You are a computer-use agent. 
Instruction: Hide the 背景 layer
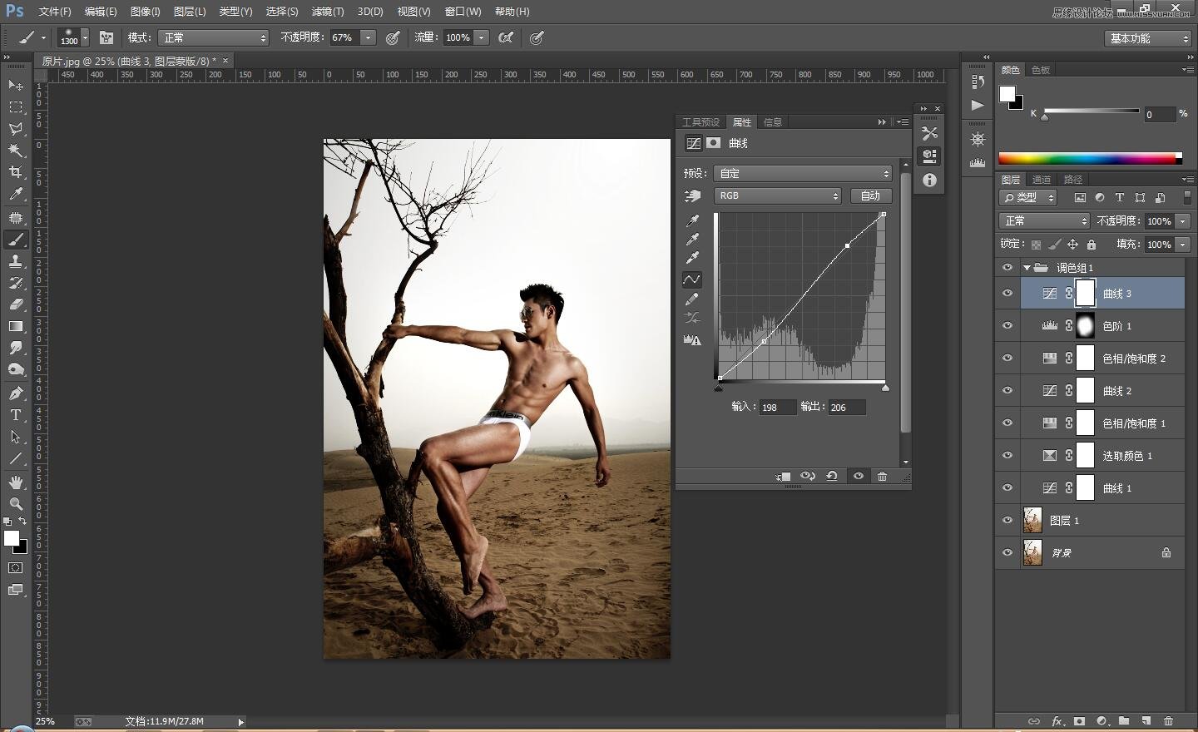(1007, 553)
